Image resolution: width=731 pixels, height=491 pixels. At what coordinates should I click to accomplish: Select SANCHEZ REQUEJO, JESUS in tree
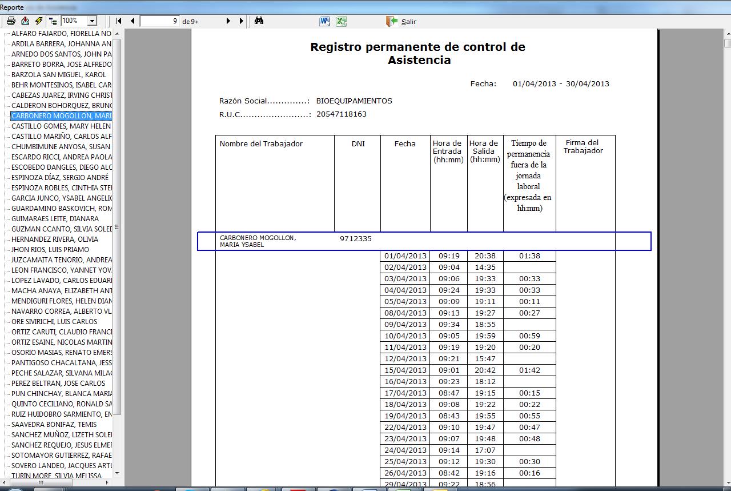pyautogui.click(x=61, y=445)
